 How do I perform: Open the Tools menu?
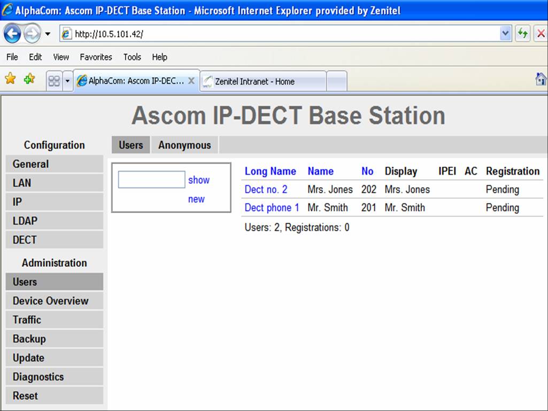132,57
